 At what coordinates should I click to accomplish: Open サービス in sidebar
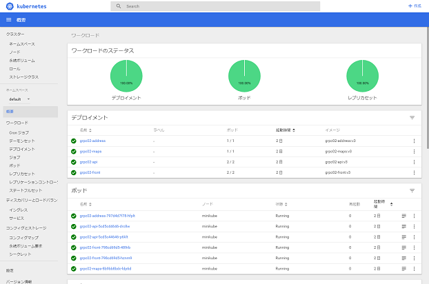tap(17, 218)
